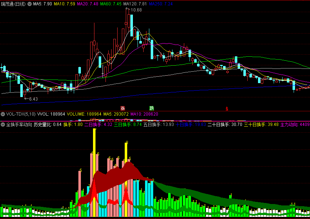Click the red 涨 event marker
This screenshot has width=310, height=219.
(123, 108)
